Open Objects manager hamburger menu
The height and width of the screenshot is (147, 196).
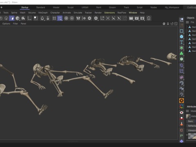(x=187, y=22)
